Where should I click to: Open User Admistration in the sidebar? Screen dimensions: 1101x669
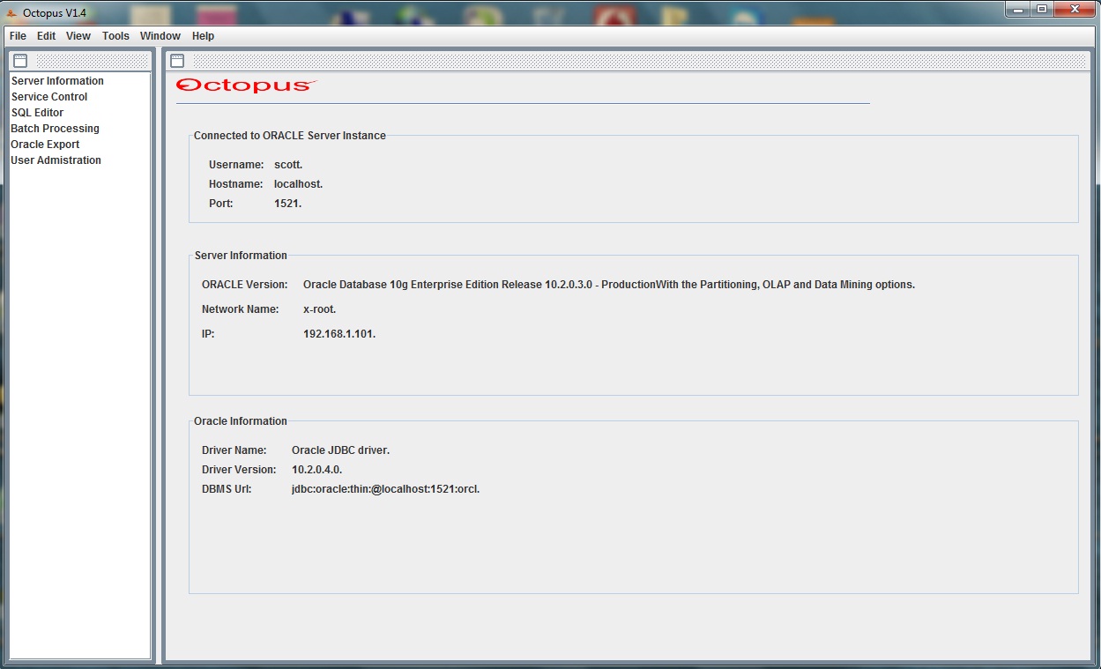click(x=56, y=160)
